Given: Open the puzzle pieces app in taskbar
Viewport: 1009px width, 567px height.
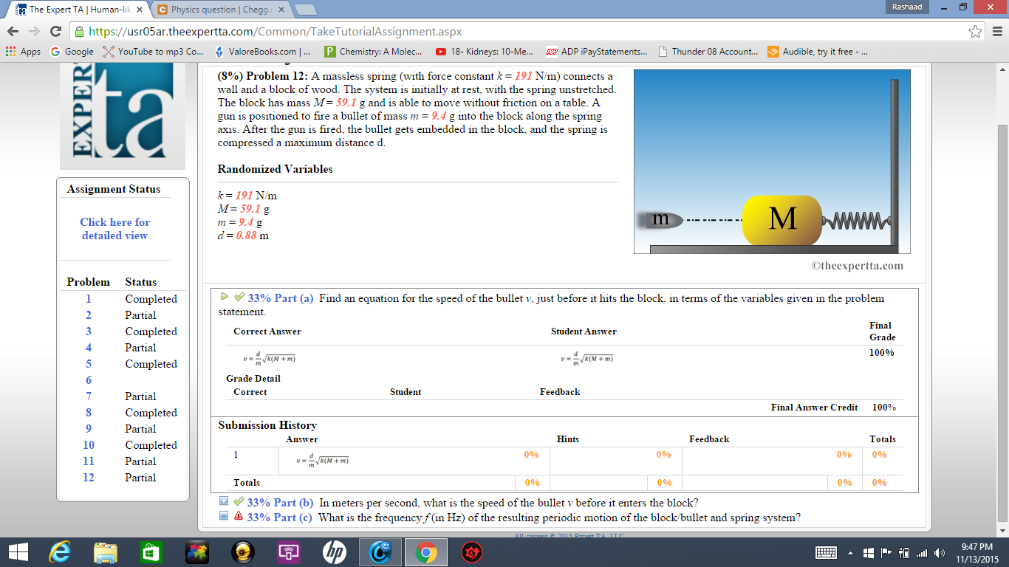Looking at the screenshot, I should tap(196, 552).
